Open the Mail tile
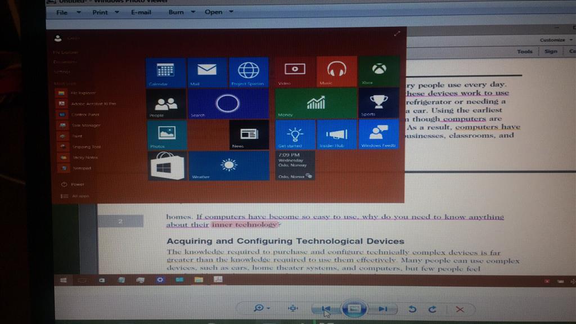The width and height of the screenshot is (576, 324). coord(207,73)
